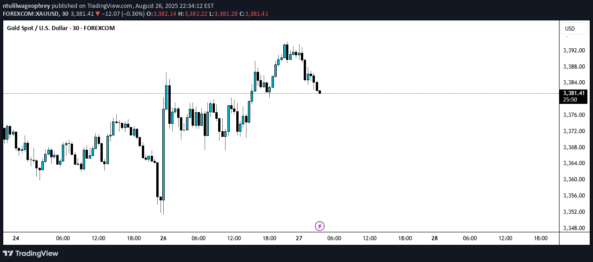Click the current price label 3,381.41

573,93
